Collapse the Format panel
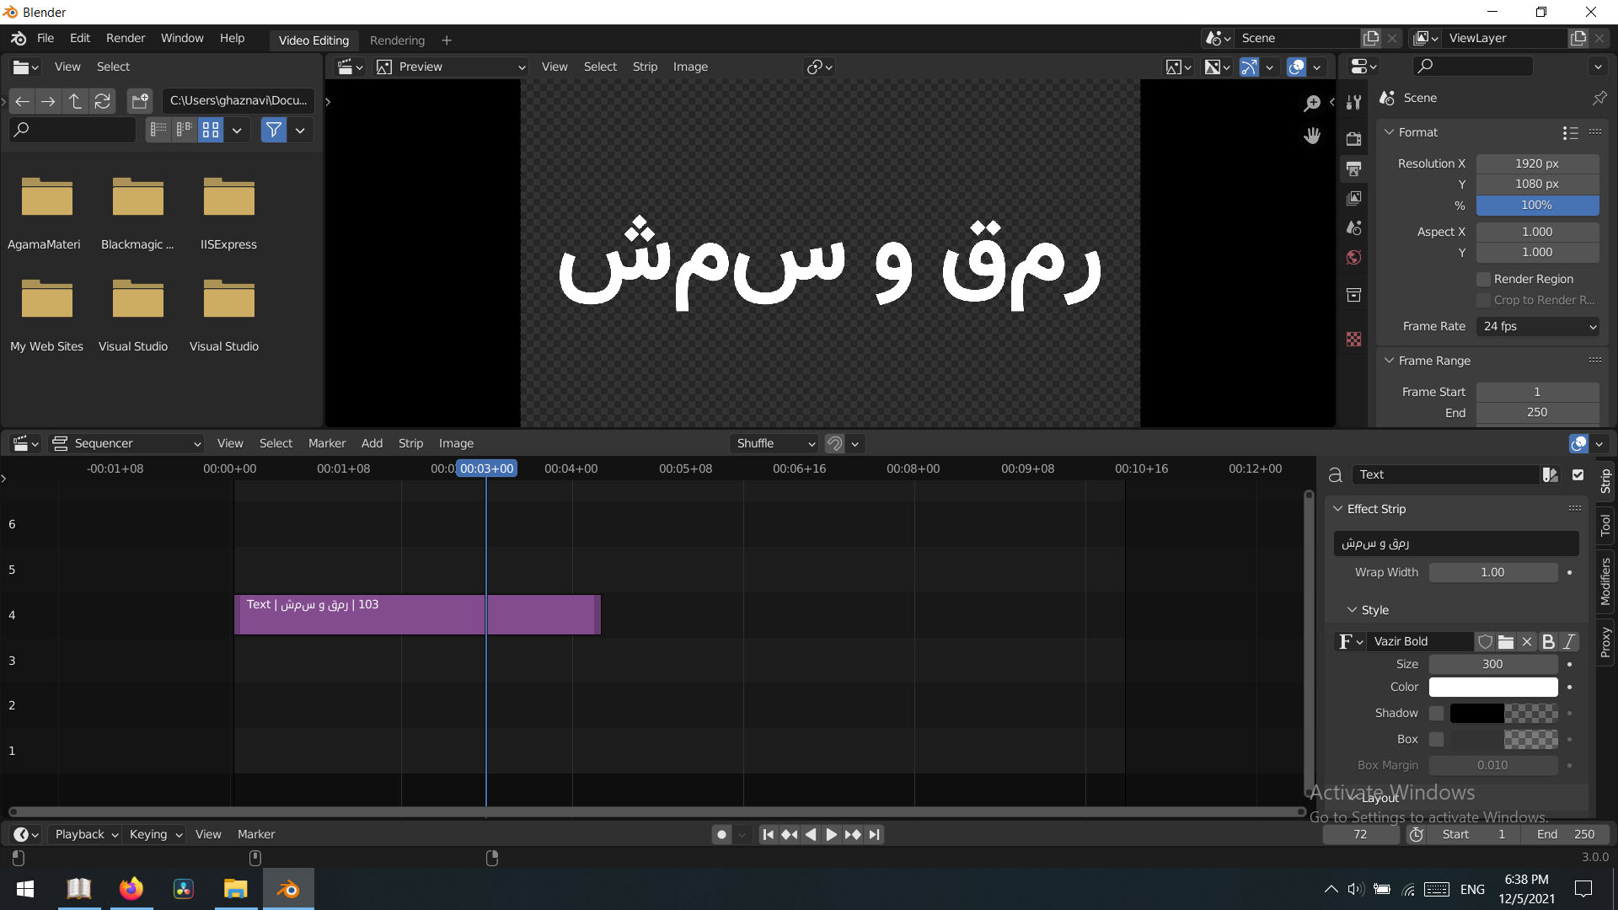The height and width of the screenshot is (910, 1618). pos(1390,132)
